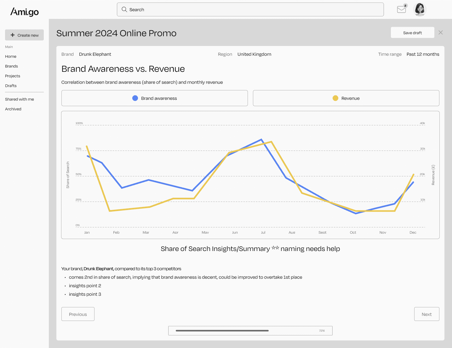Close the promo draft with the X icon
Image resolution: width=452 pixels, height=348 pixels.
pyautogui.click(x=441, y=32)
